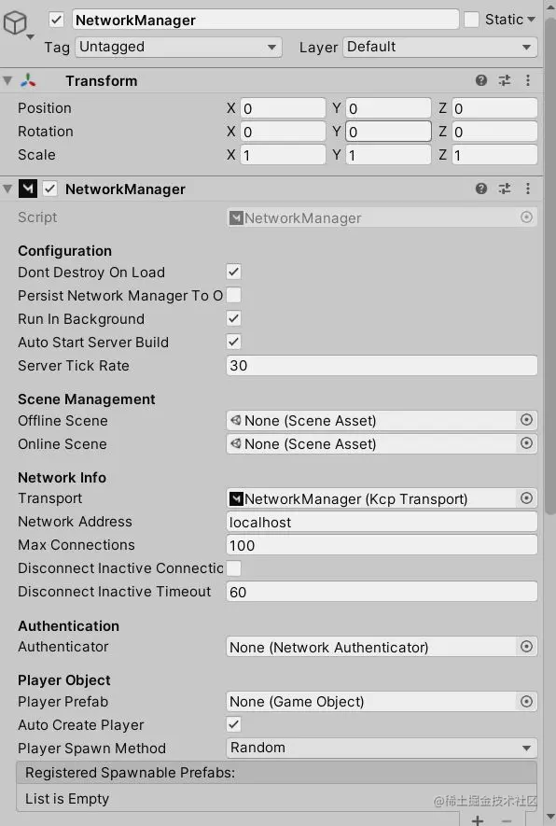Open the Tag dropdown
Viewport: 556px width, 826px height.
(178, 47)
